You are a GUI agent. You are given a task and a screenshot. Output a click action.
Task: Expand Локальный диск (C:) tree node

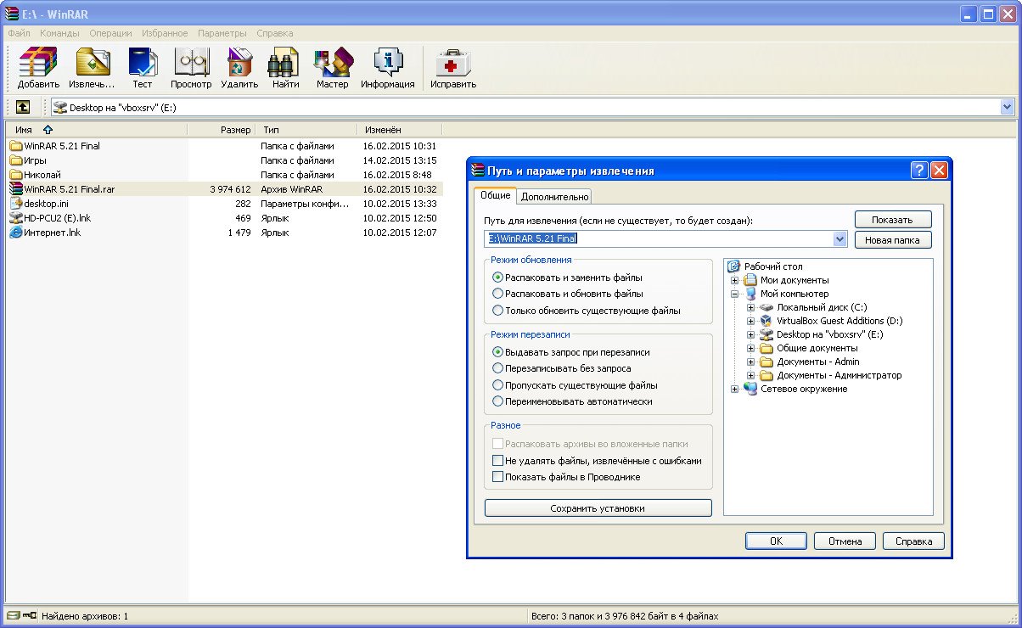click(750, 307)
